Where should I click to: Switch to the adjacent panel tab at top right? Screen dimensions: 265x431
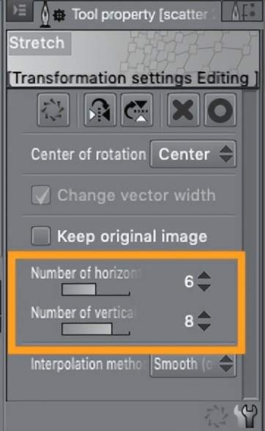[x=242, y=12]
